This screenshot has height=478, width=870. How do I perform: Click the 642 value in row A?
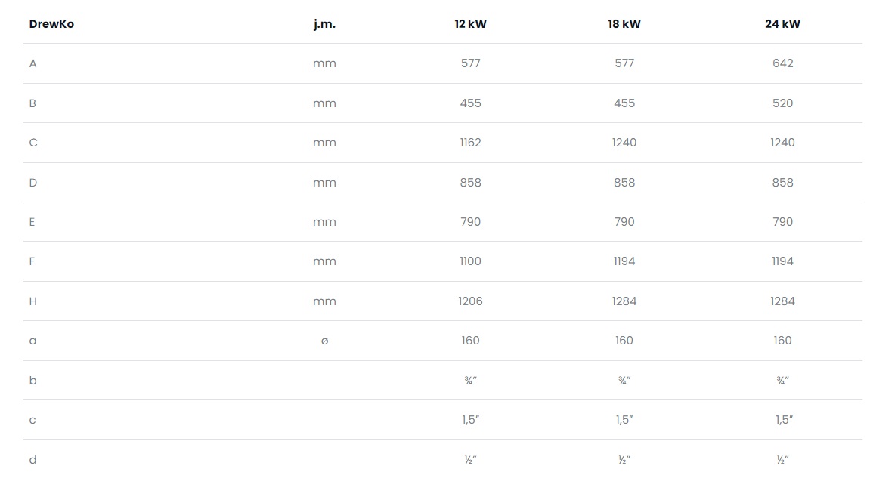pyautogui.click(x=782, y=63)
